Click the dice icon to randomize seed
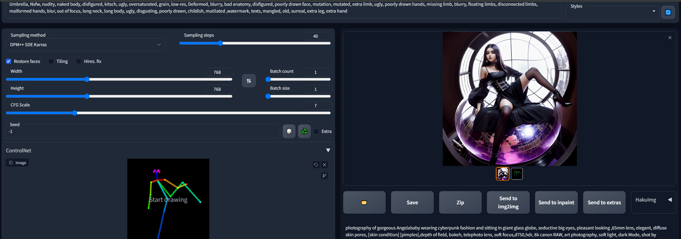The image size is (681, 239). pos(289,132)
